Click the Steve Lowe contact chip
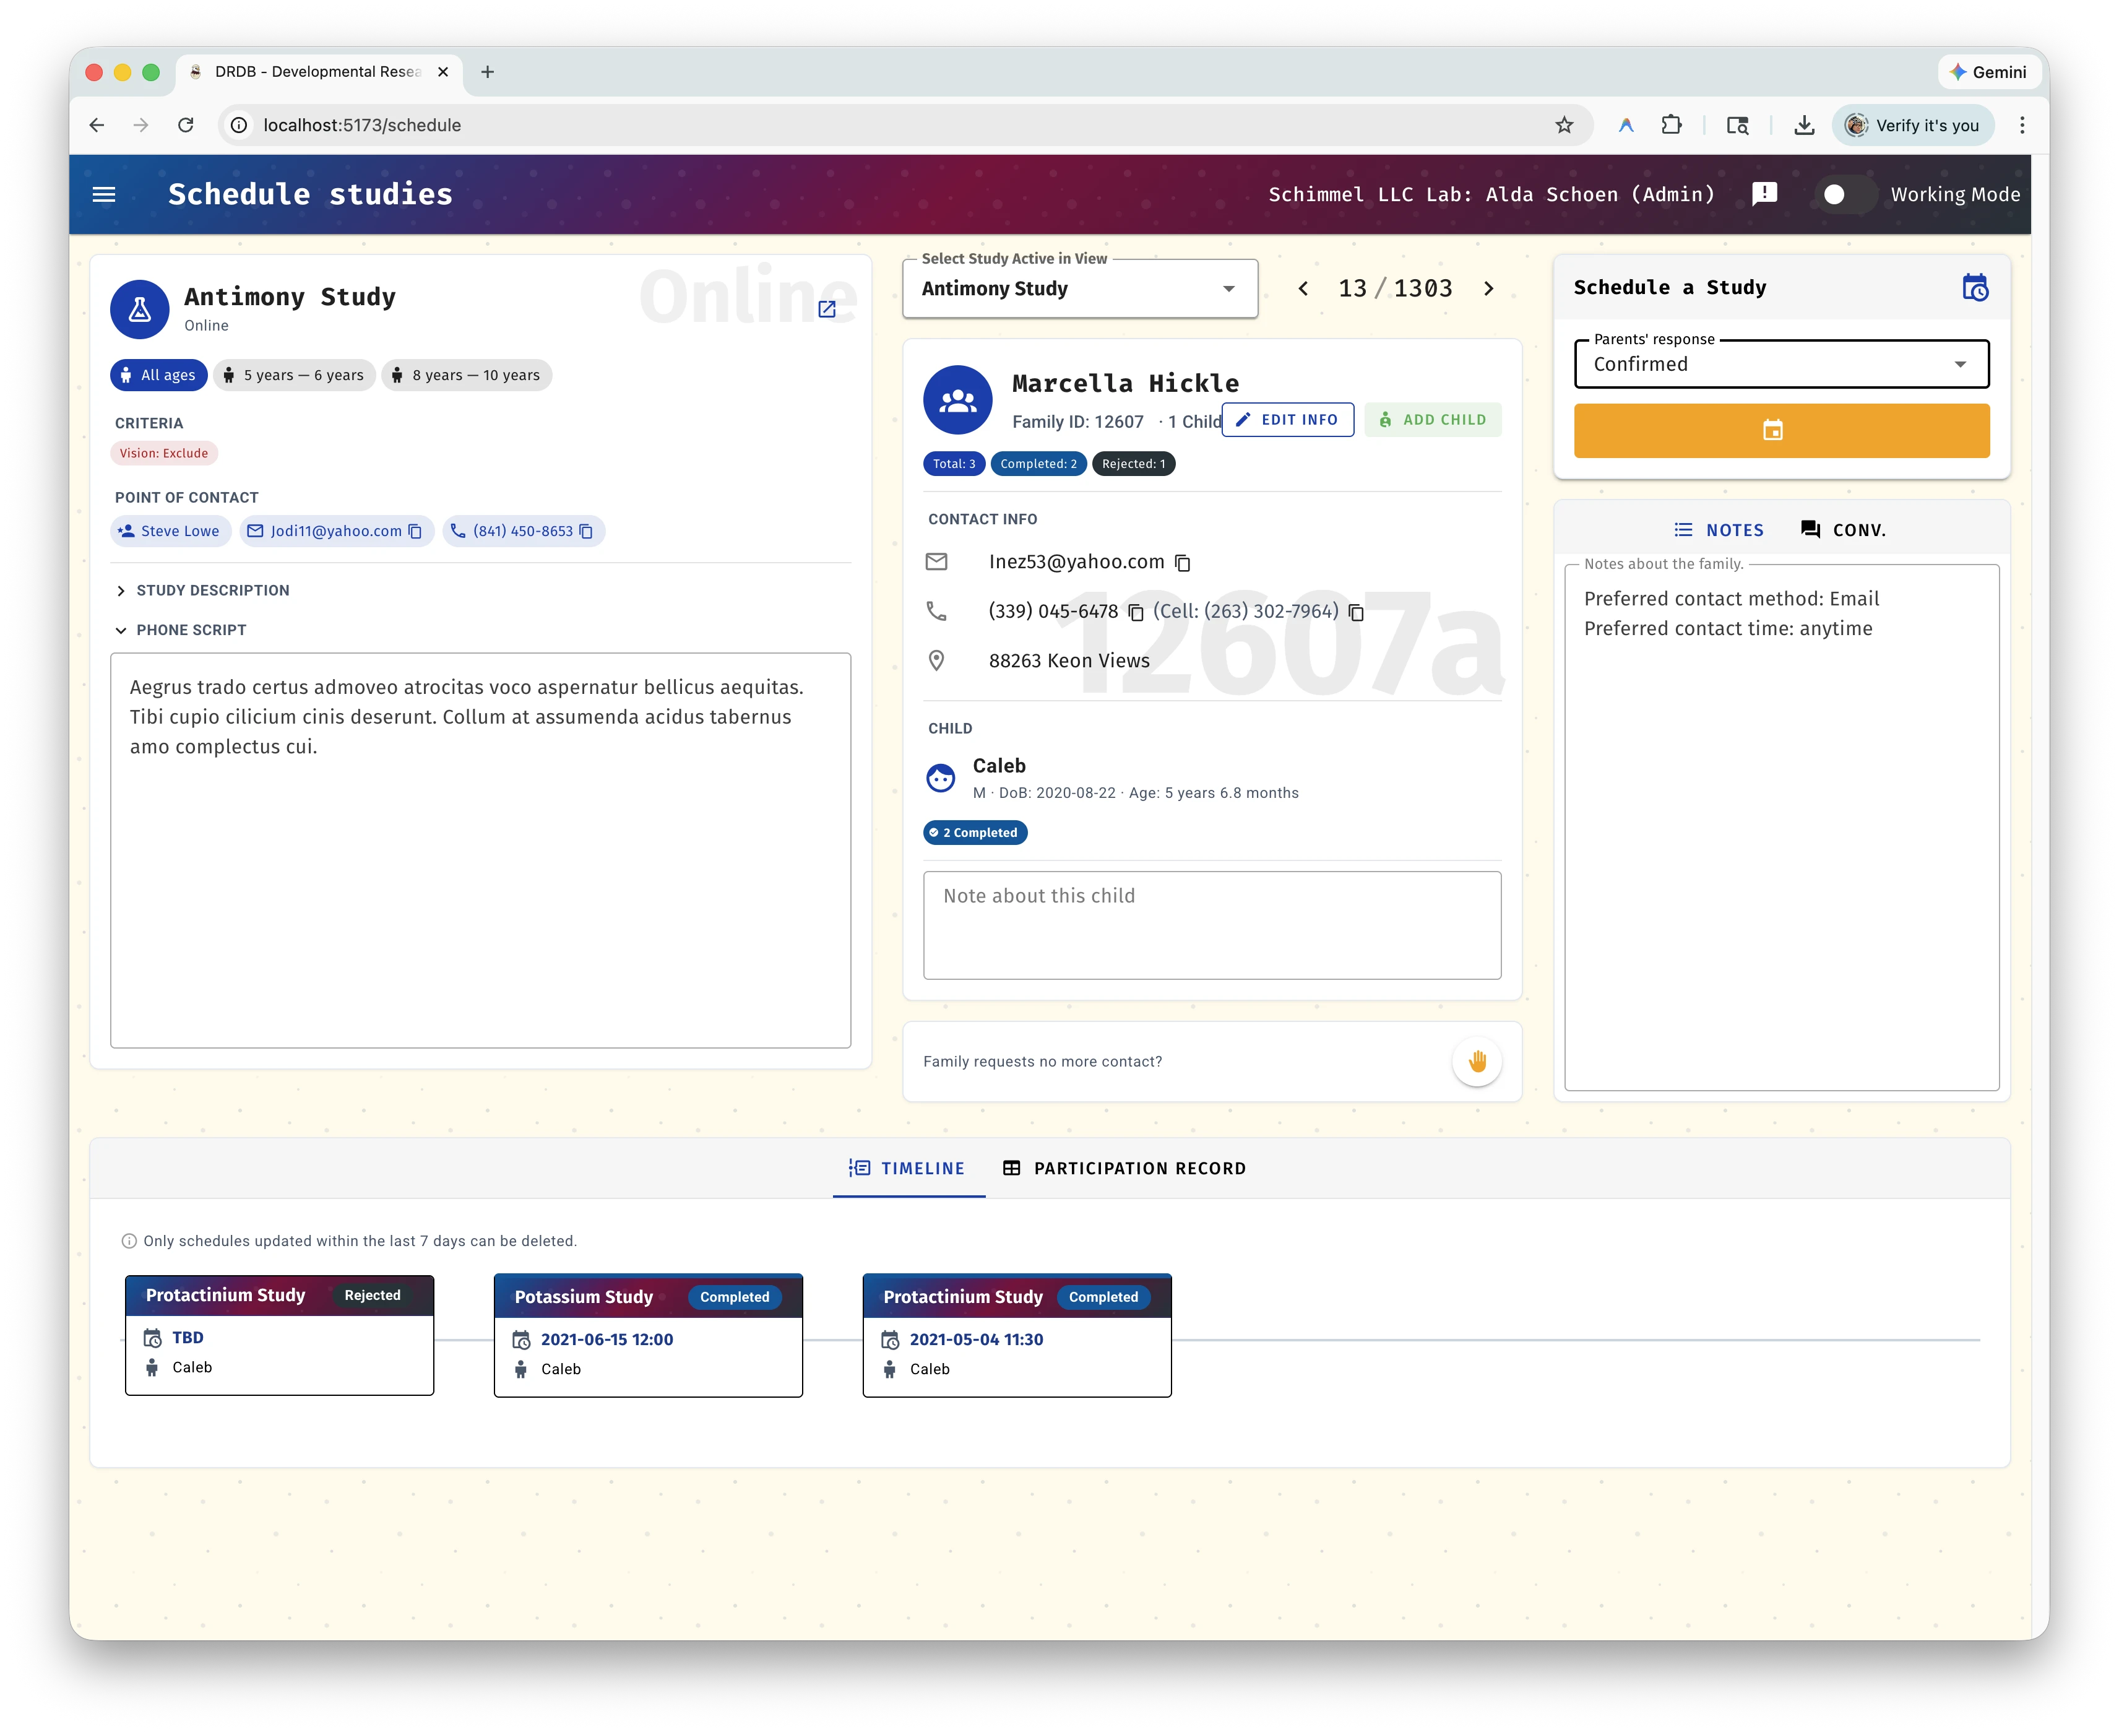 [171, 530]
